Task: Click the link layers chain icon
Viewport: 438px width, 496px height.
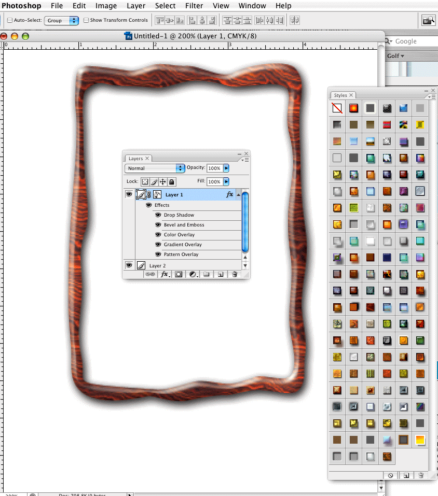Action: coord(150,274)
